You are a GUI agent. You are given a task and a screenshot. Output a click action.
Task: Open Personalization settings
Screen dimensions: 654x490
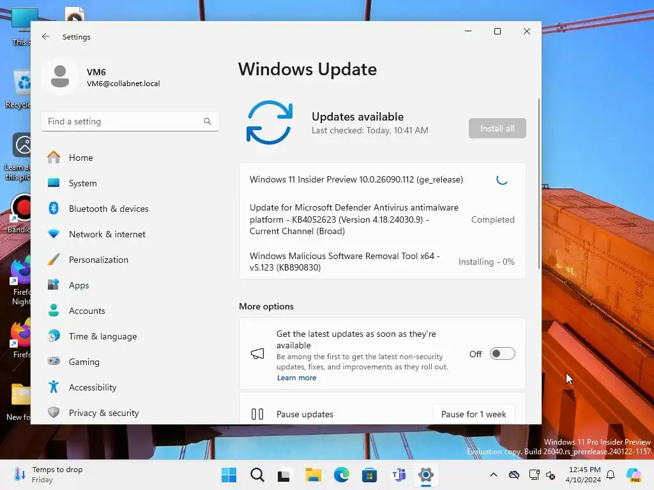coord(130,260)
